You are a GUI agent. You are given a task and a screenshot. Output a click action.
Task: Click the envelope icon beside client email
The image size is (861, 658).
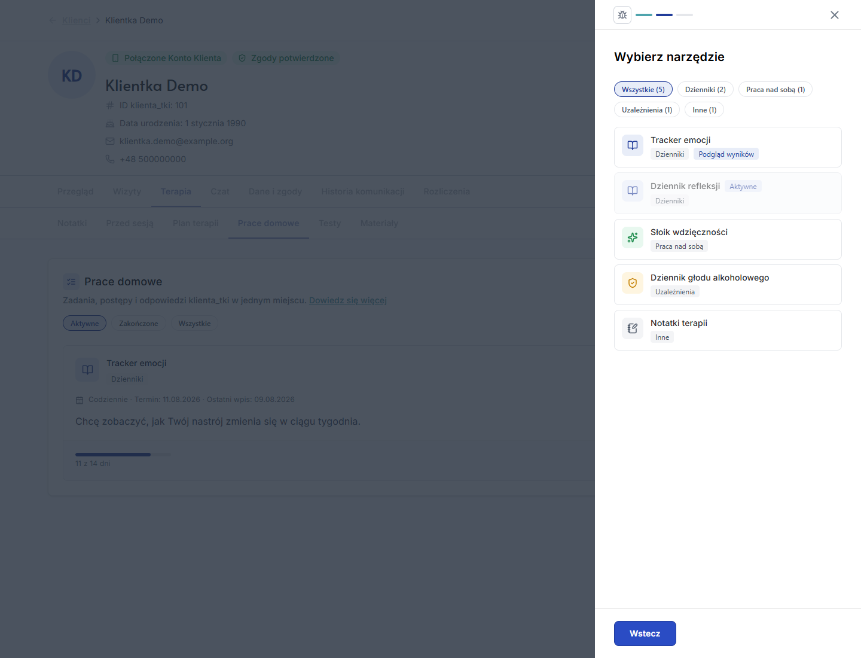coord(110,141)
